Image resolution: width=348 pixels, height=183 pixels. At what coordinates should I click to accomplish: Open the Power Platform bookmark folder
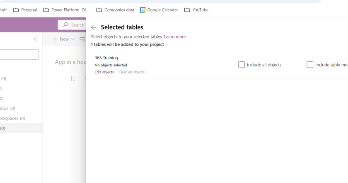coord(66,10)
